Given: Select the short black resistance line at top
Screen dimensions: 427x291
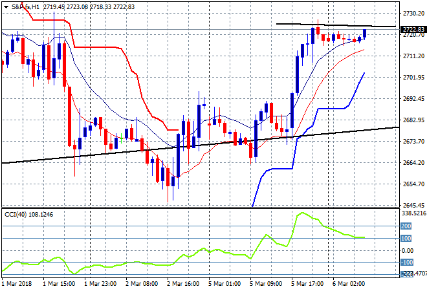Looking at the screenshot, I should pos(336,25).
